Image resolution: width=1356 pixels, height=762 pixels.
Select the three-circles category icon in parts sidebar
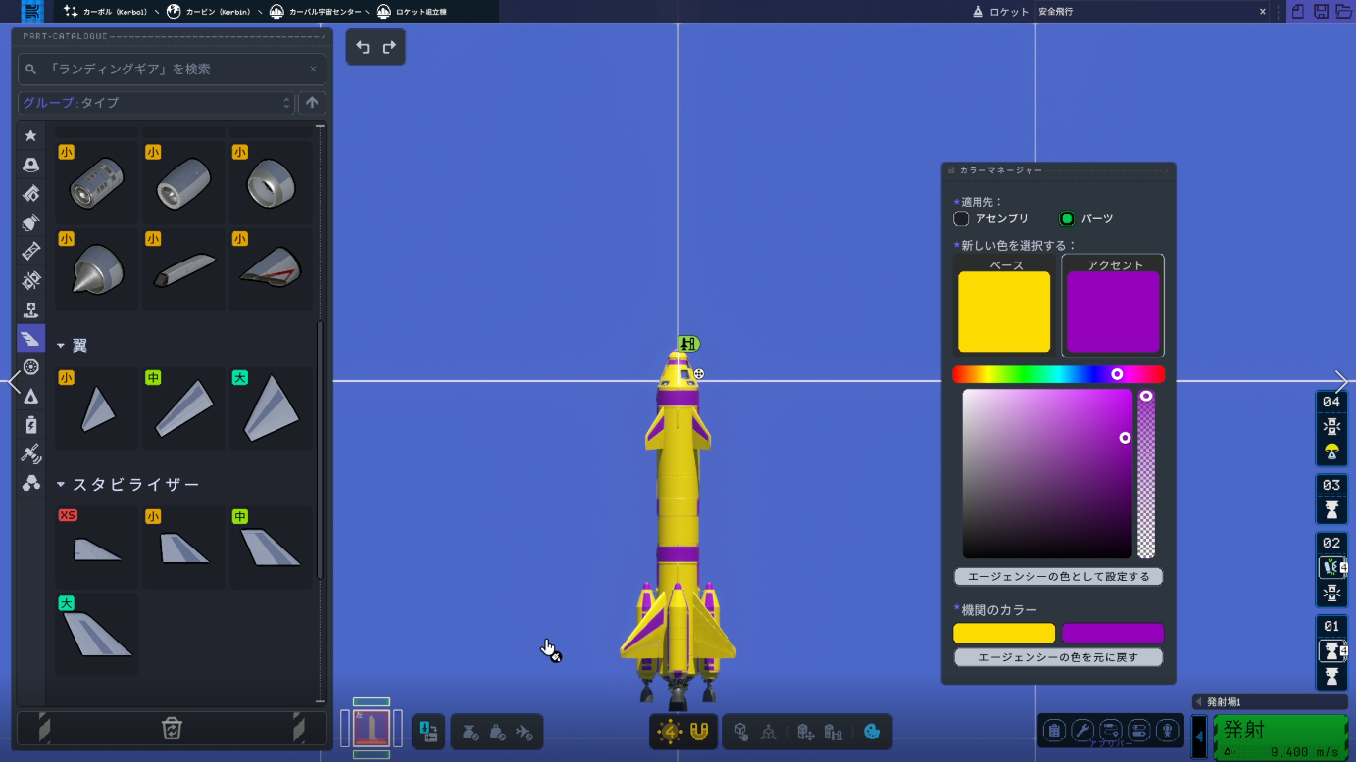click(30, 483)
